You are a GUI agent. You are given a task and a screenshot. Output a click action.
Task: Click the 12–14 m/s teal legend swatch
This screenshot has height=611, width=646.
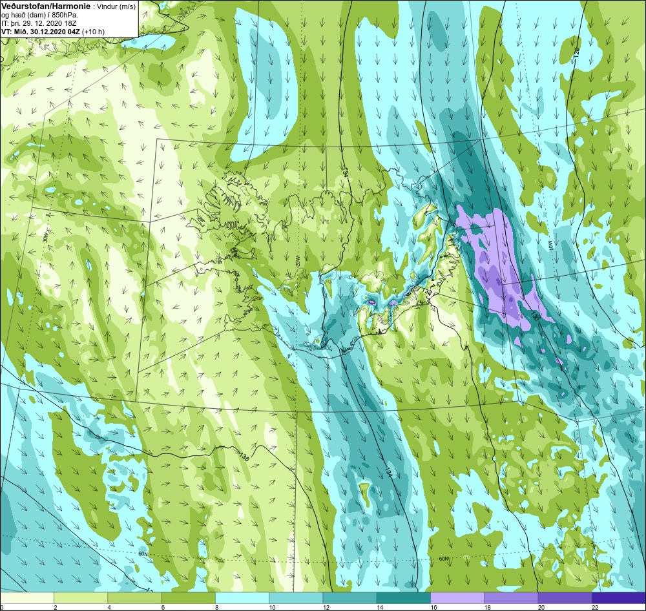[x=349, y=597]
